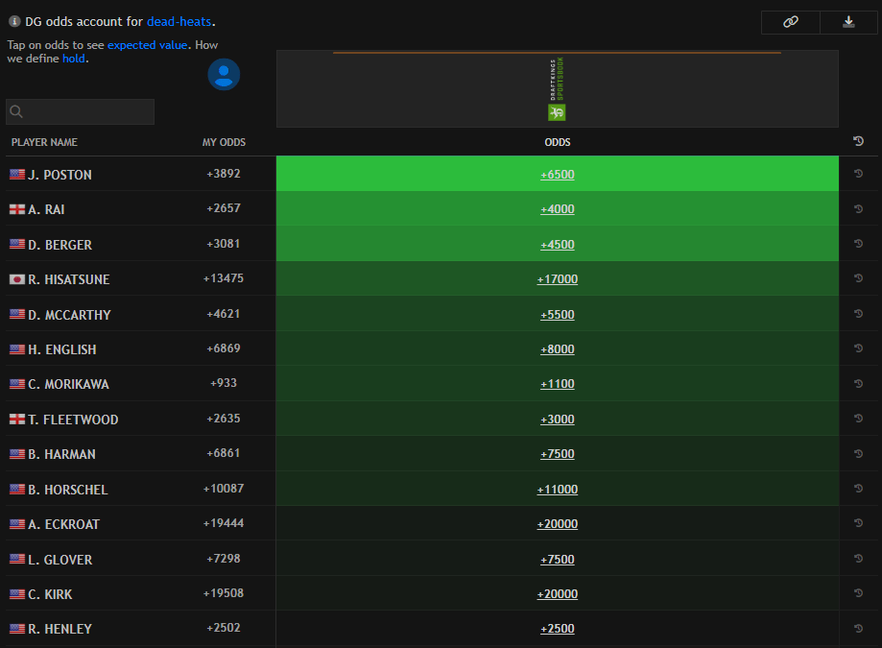
Task: Open odds history for C. Morikawa
Action: coord(858,384)
